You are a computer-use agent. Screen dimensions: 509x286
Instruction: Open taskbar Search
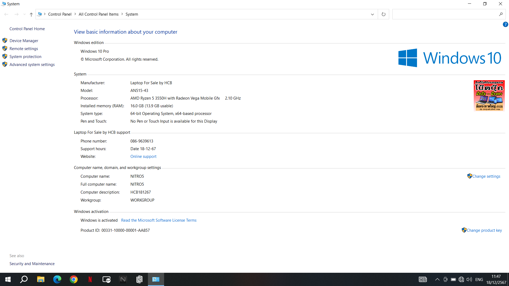[24, 279]
